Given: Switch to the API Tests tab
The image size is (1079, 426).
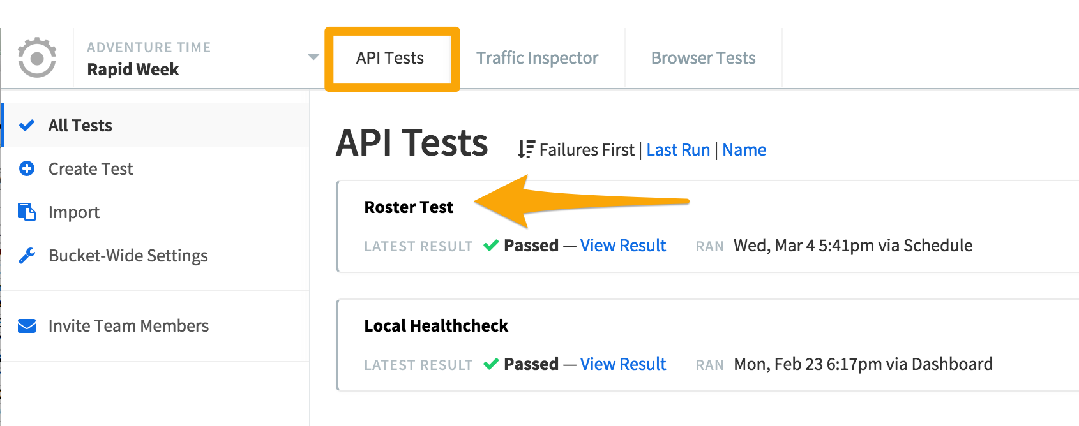Looking at the screenshot, I should 390,58.
